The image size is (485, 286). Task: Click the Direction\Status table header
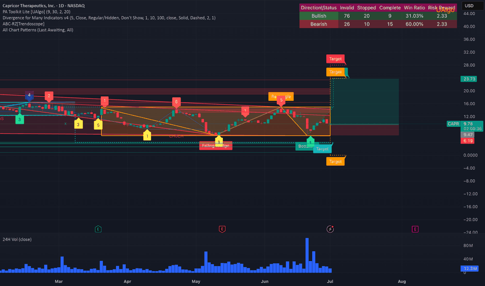pos(318,8)
